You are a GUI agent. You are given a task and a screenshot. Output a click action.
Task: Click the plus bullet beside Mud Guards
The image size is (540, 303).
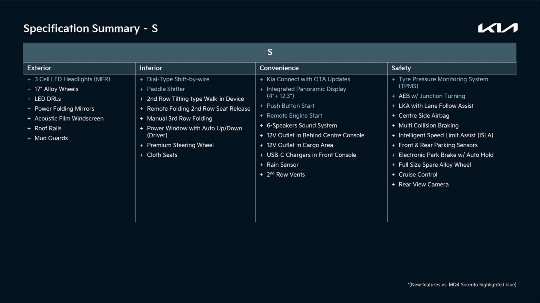pos(29,138)
